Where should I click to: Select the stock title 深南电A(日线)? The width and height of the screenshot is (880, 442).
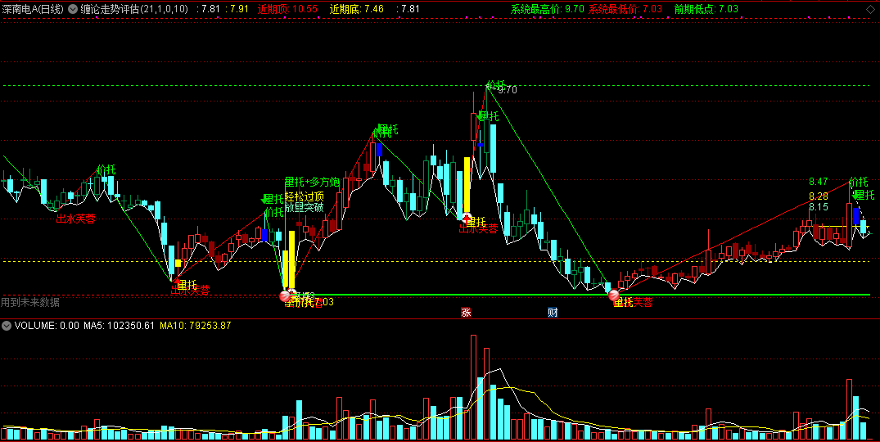[33, 9]
